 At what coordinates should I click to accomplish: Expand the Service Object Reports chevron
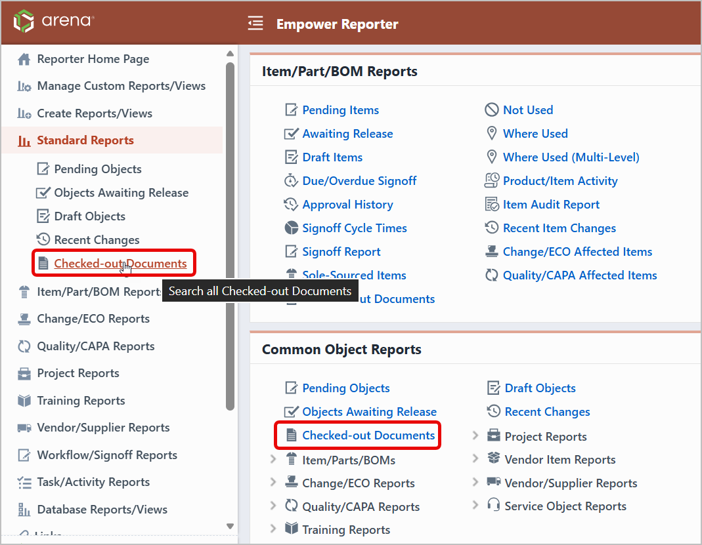[x=475, y=505]
